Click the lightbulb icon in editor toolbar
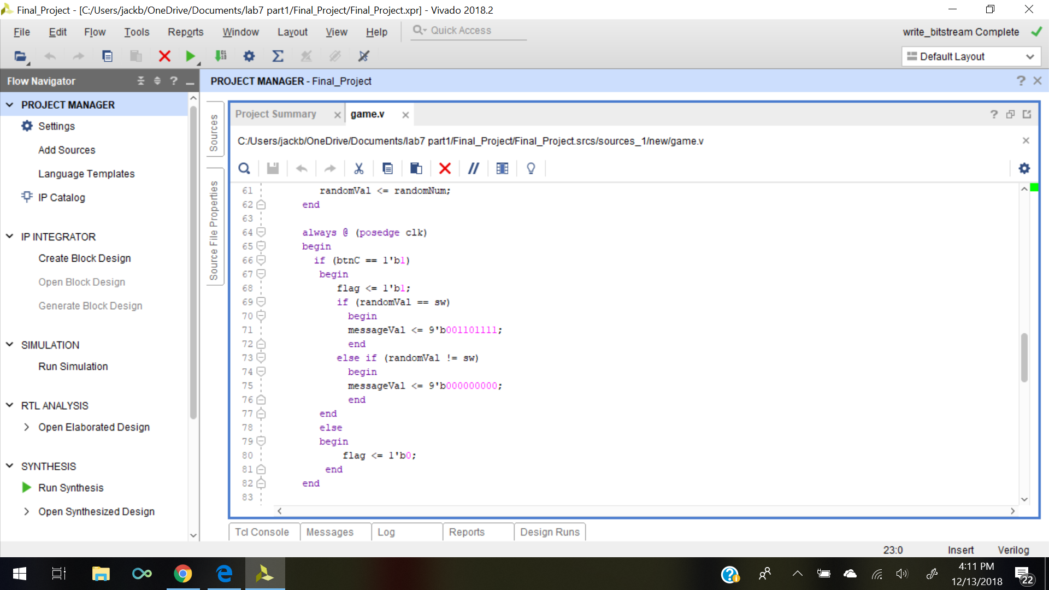Image resolution: width=1049 pixels, height=590 pixels. point(531,168)
